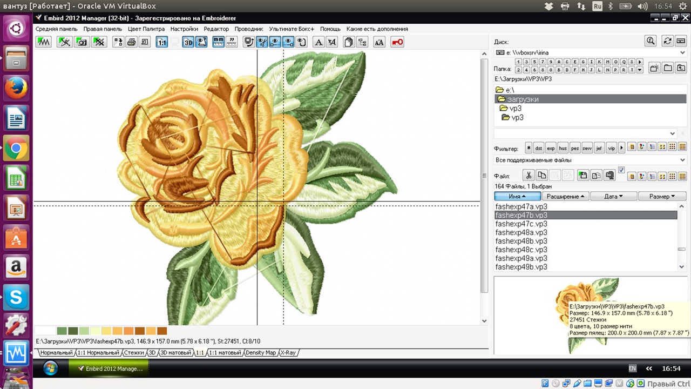Image resolution: width=691 pixels, height=389 pixels.
Task: Click the save file icon with green corner
Action: (x=582, y=175)
